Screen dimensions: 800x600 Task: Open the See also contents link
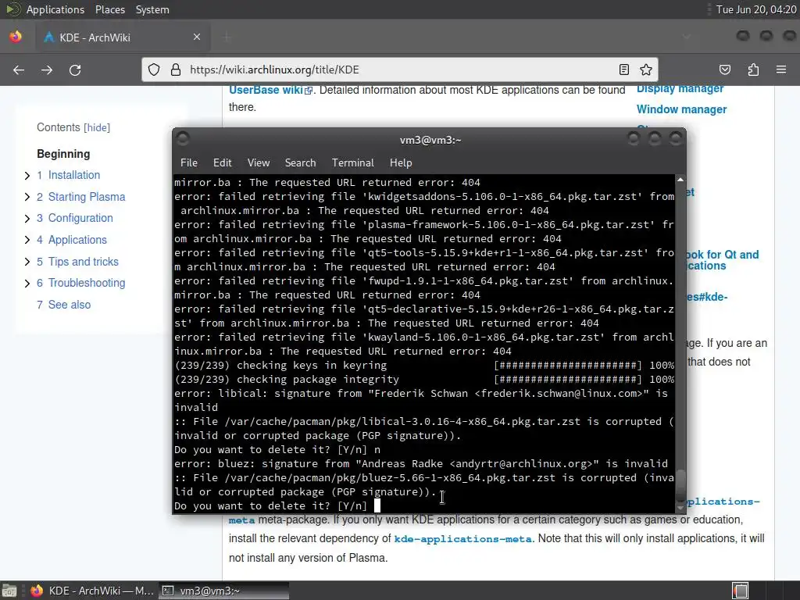[x=64, y=305]
